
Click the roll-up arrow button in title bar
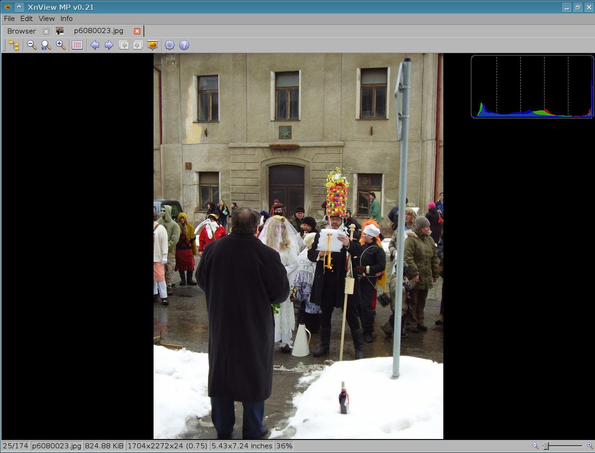click(19, 7)
